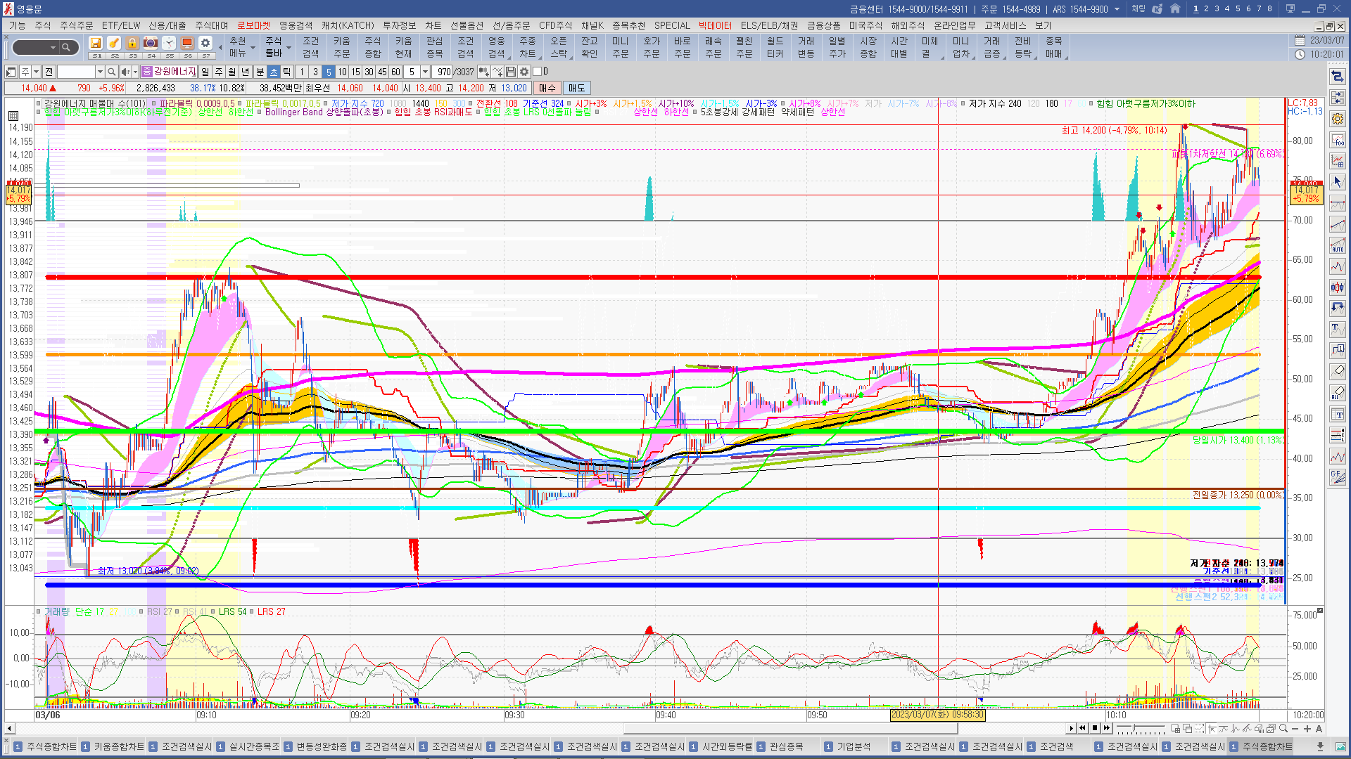Expand the 추천메뉴 dropdown arrow

pos(253,49)
